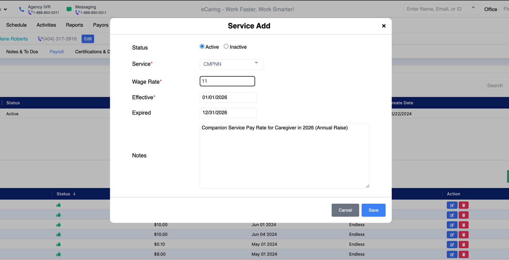The height and width of the screenshot is (260, 509).
Task: Expand the name, email, or ID search dropdown
Action: tap(473, 8)
